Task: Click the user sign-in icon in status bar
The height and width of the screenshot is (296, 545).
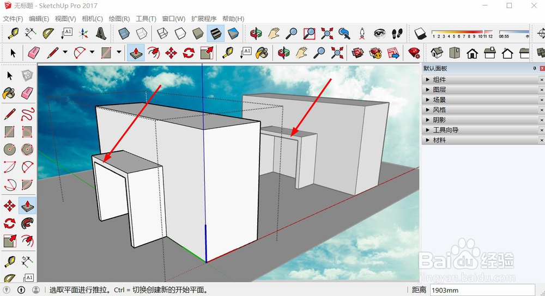Action: tap(36, 290)
